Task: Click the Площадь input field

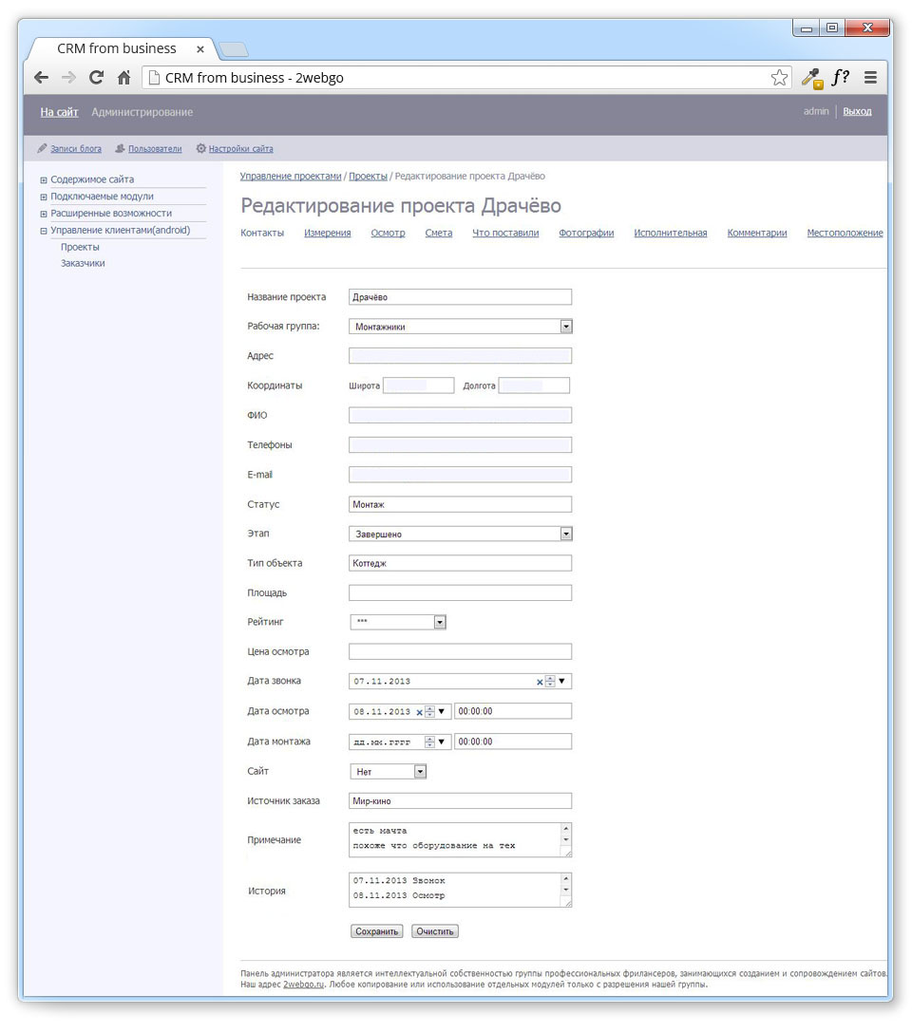Action: click(x=460, y=592)
